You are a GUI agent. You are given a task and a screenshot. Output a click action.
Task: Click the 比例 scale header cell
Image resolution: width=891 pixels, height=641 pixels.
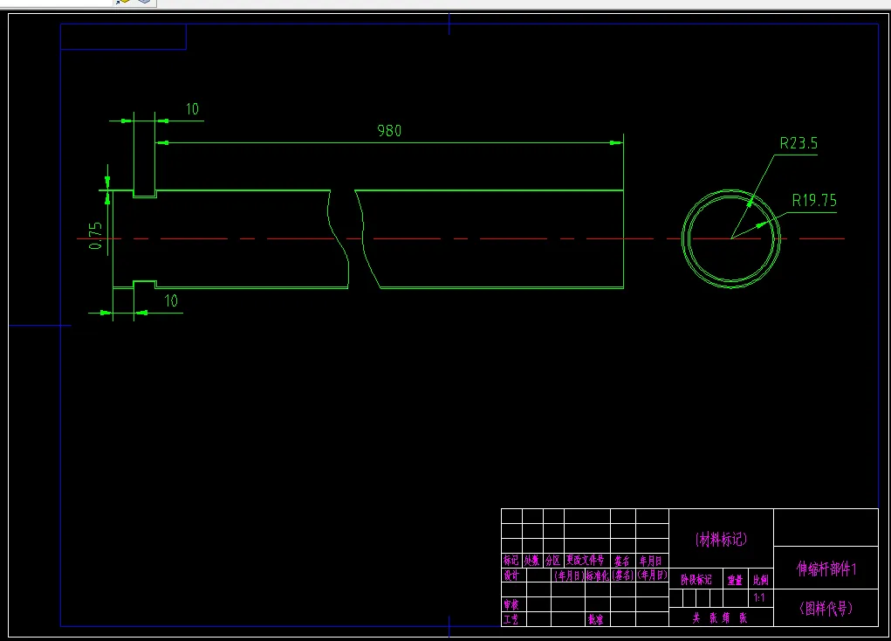tap(760, 580)
